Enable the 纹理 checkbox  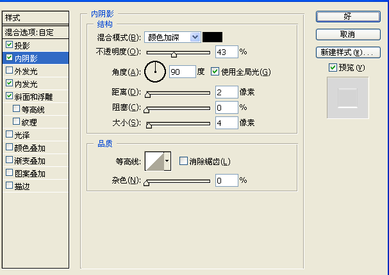[x=16, y=122]
